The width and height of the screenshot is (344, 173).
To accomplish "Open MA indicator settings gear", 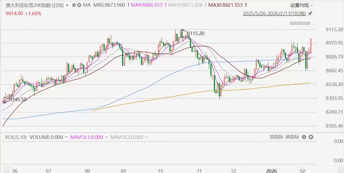I will [x=74, y=5].
